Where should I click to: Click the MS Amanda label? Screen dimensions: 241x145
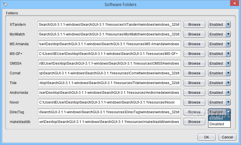(19, 44)
